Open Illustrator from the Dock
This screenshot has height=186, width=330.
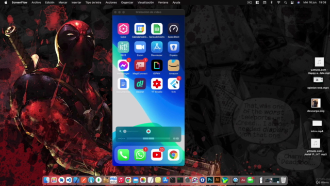coord(217,180)
